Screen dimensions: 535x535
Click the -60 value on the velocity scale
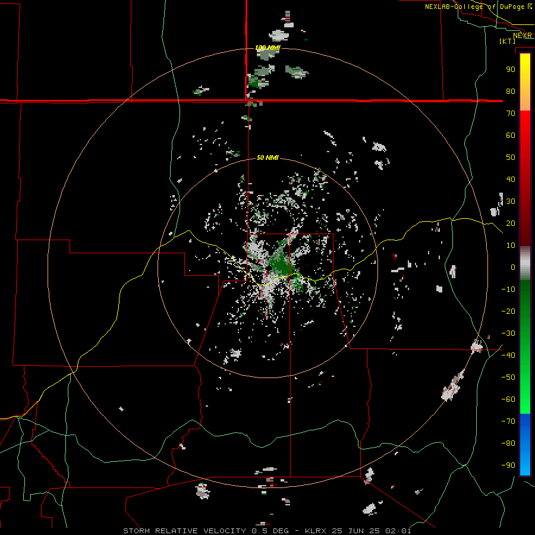[x=508, y=399]
